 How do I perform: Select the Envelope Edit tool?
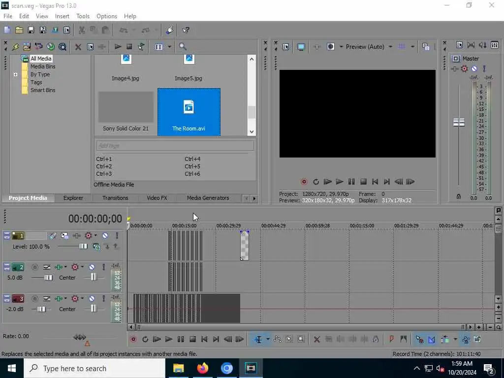pos(278,340)
